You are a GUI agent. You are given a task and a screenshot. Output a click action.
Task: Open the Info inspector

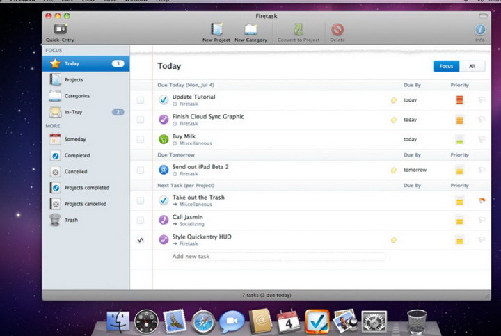click(x=480, y=33)
